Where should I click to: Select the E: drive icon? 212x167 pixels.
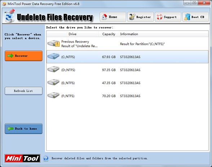tap(53, 82)
